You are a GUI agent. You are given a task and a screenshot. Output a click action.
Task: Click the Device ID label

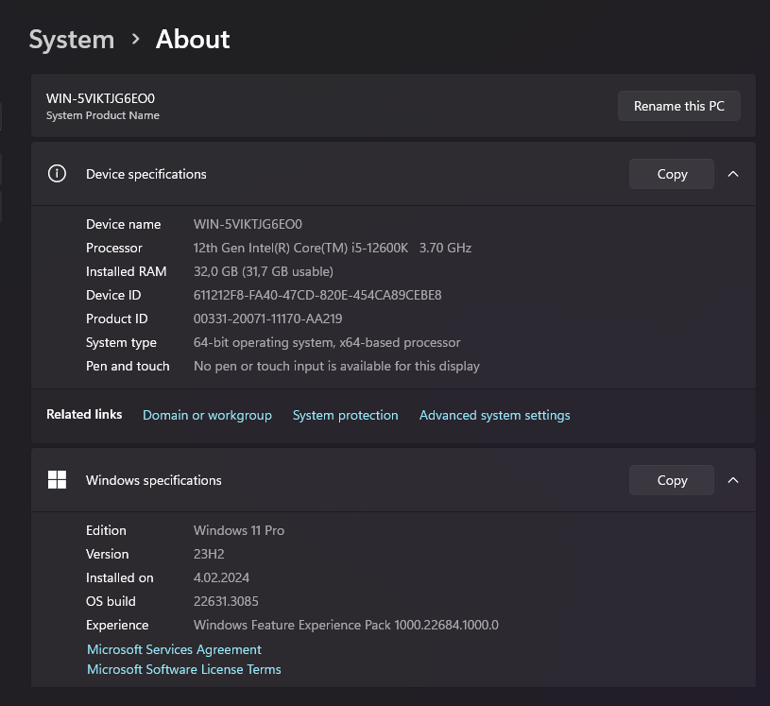(x=113, y=295)
